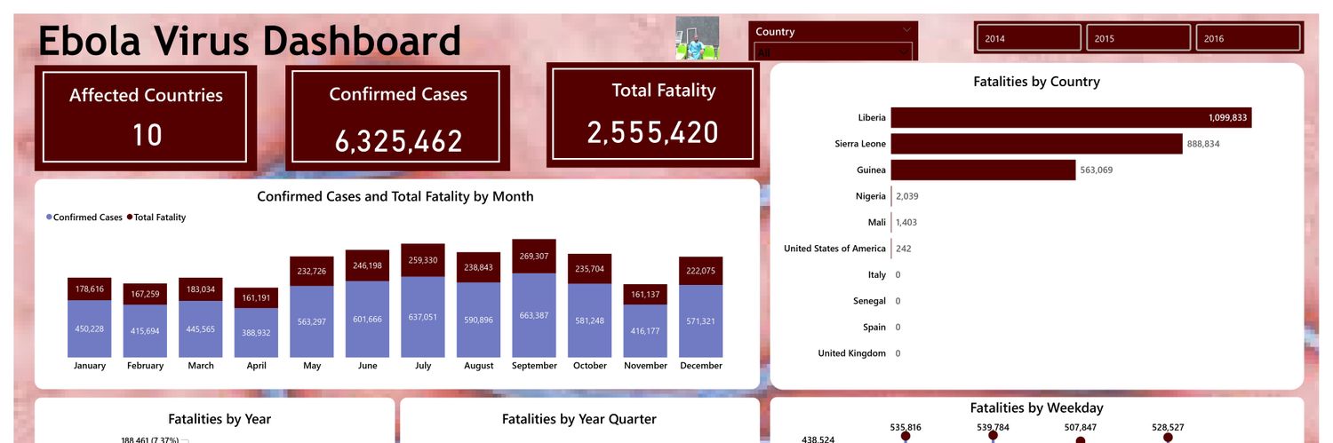
Task: Click the 2,039 Nigeria value label
Action: [907, 196]
